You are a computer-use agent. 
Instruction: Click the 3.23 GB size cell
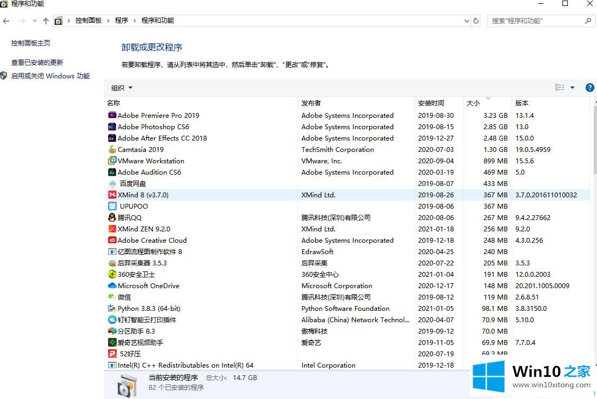point(495,115)
